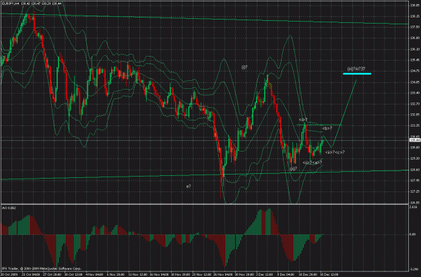Viewport: 421px width, 277px height.
Task: Click the 11 Nov 12:00 date label
Action: (137, 274)
